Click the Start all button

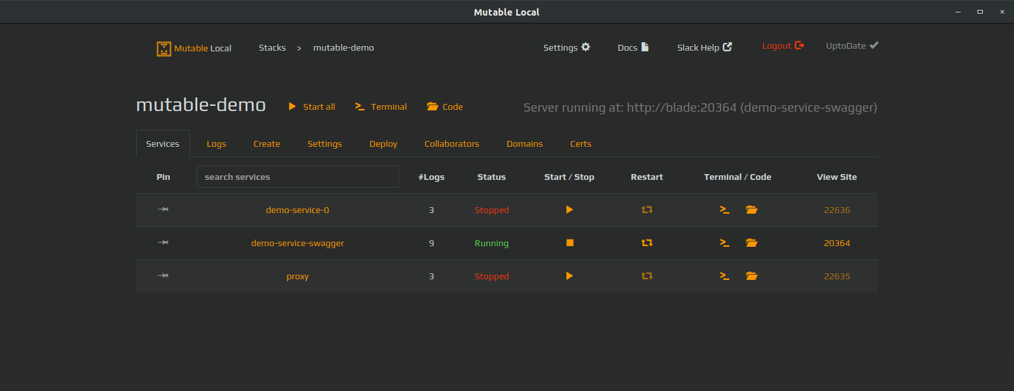point(312,107)
